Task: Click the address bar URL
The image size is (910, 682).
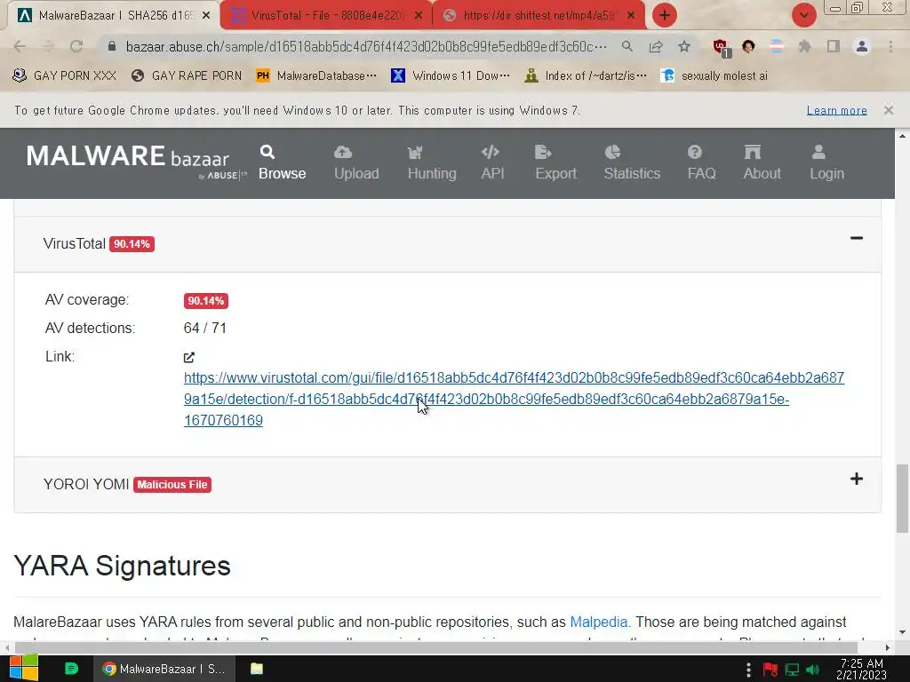Action: (366, 46)
